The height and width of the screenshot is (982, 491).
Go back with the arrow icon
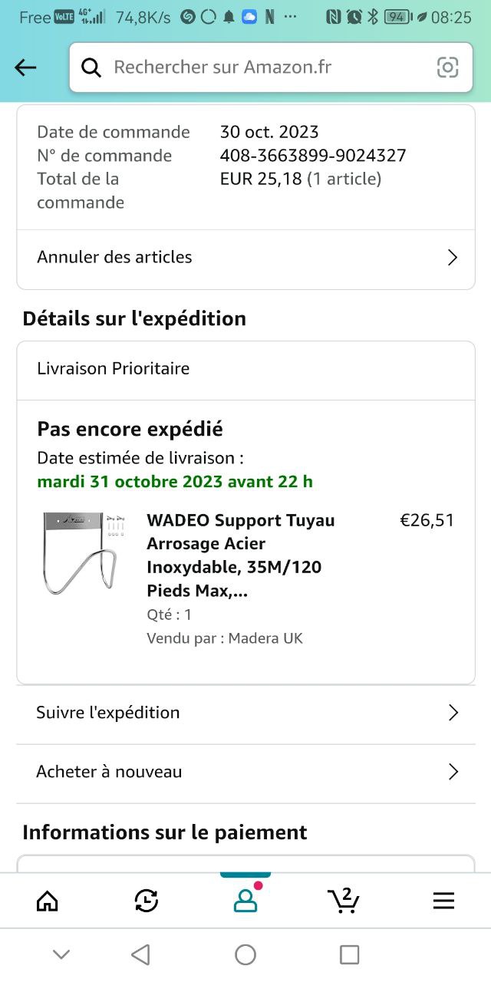click(x=25, y=68)
